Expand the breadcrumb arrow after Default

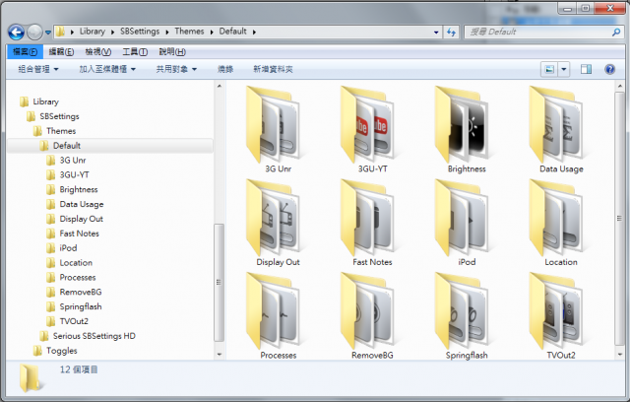coord(254,32)
